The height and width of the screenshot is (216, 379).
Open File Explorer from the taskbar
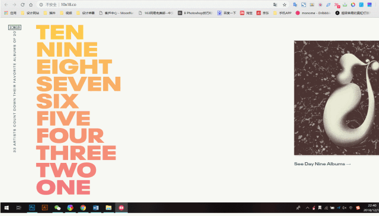(x=108, y=208)
